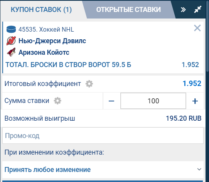Click the hockey puck sport icon

point(11,29)
